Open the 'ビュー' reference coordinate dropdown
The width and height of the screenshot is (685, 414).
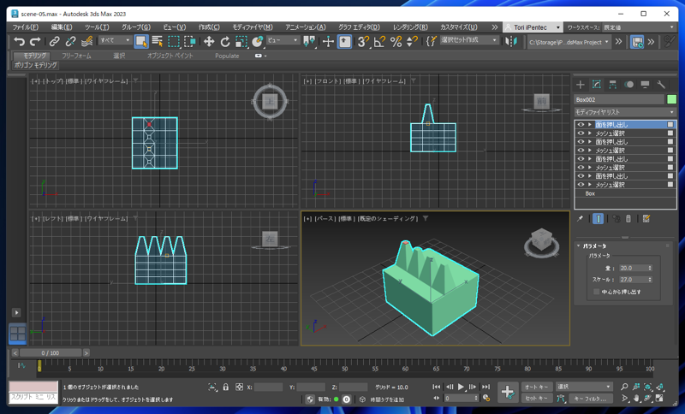[x=283, y=40]
